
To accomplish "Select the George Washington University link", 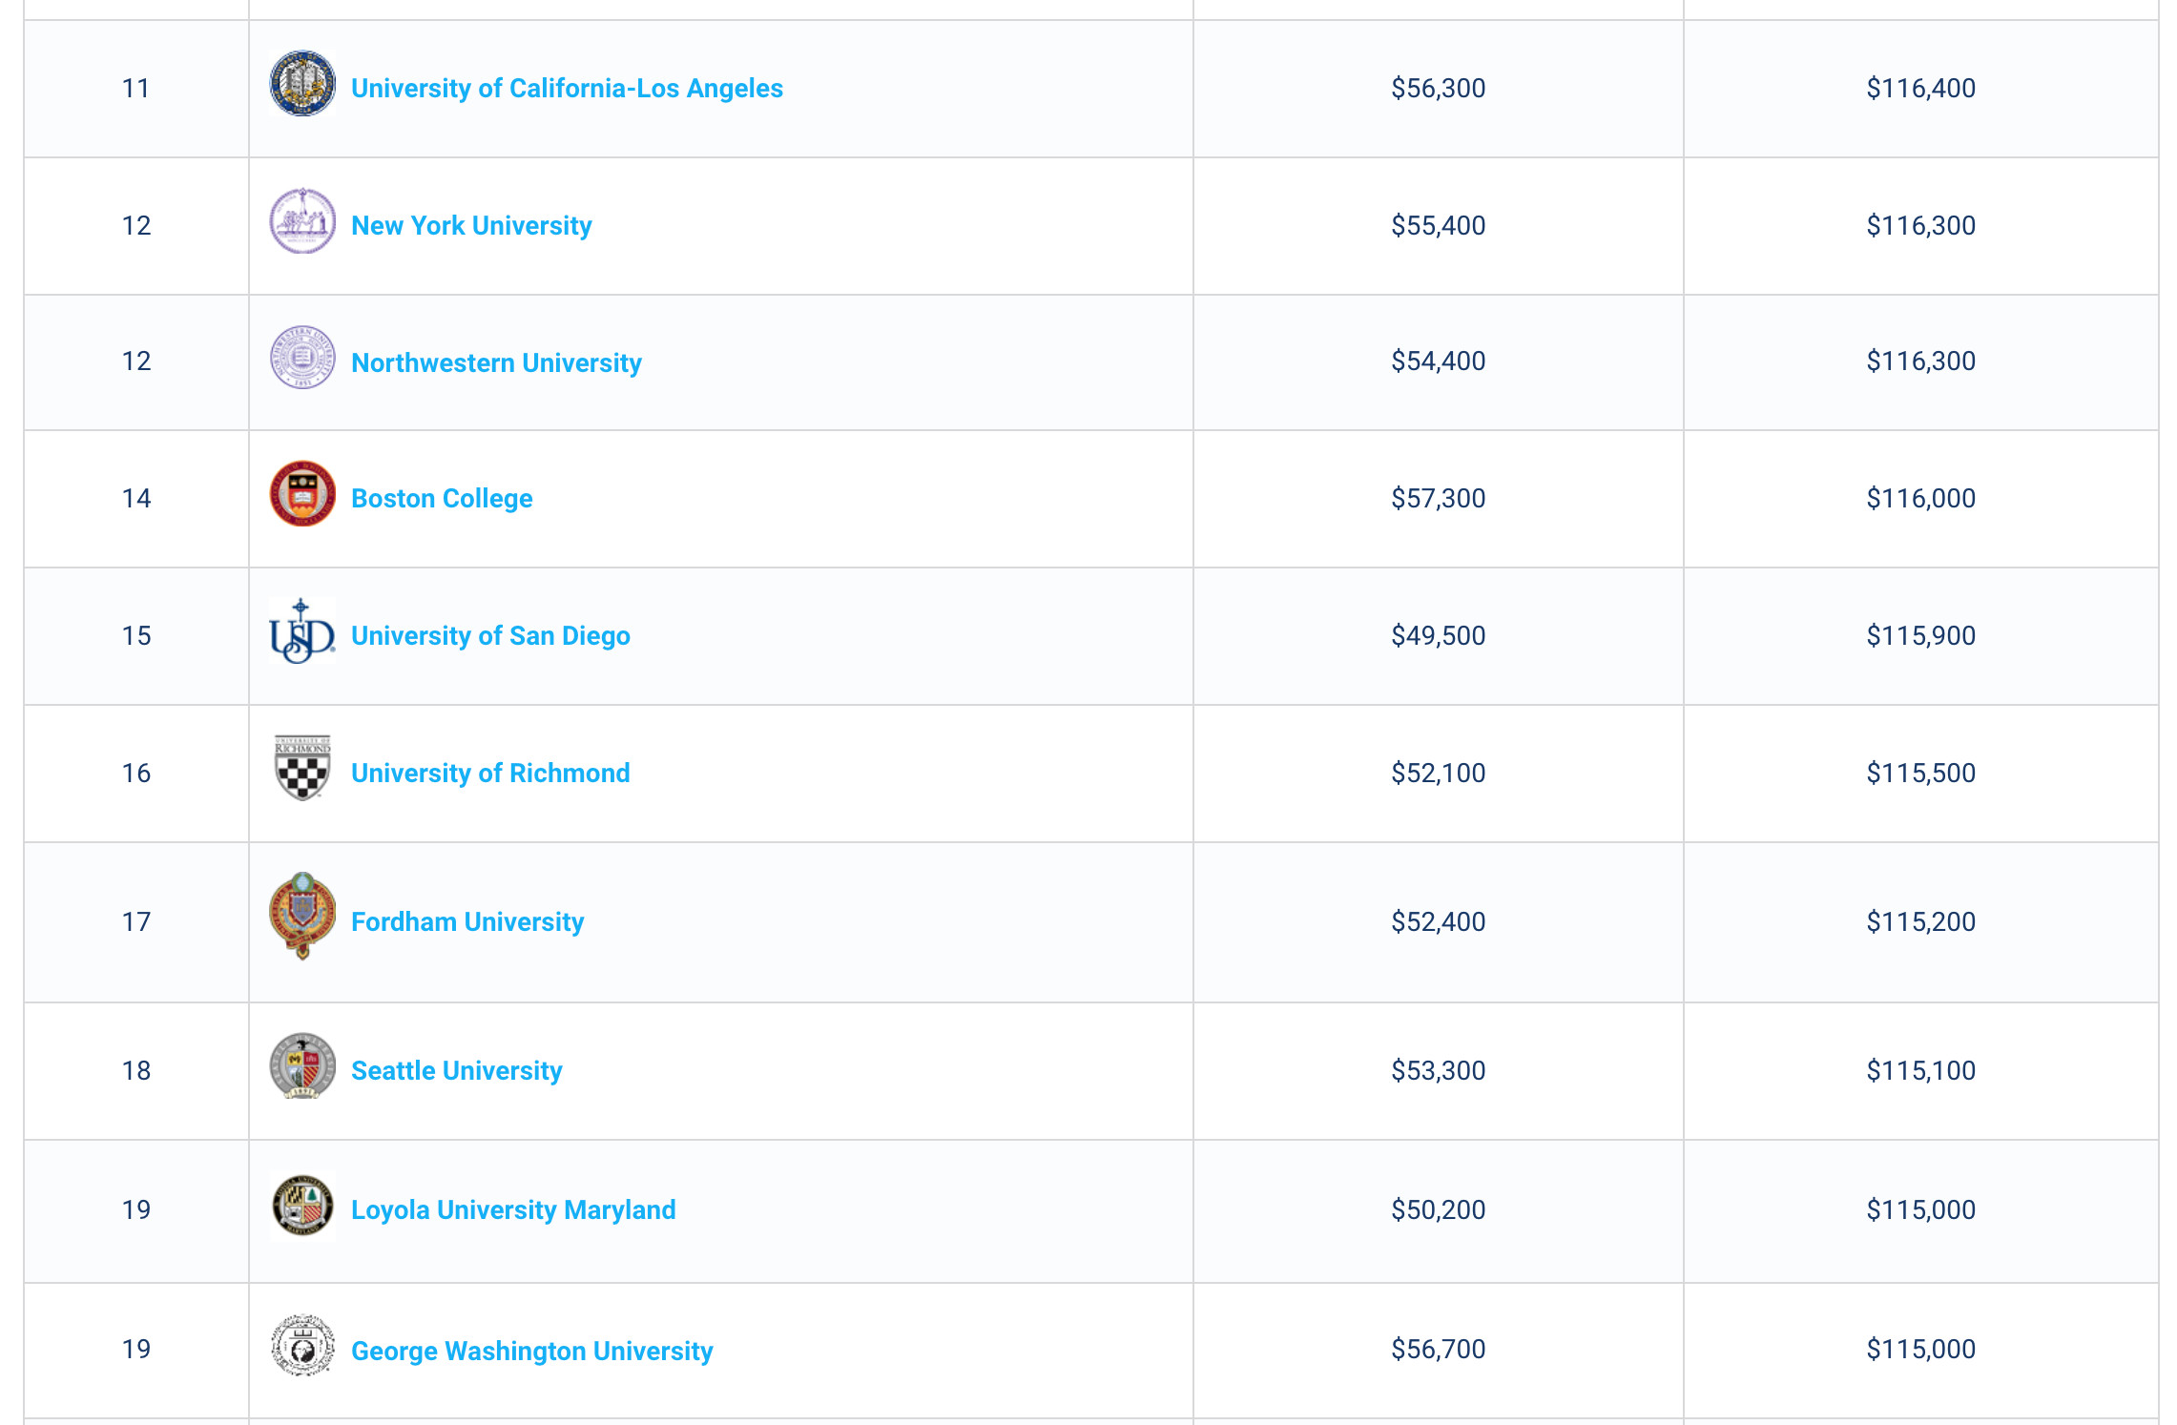I will 531,1351.
